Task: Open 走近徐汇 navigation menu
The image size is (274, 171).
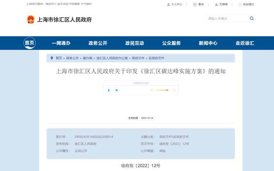Action: (x=245, y=43)
